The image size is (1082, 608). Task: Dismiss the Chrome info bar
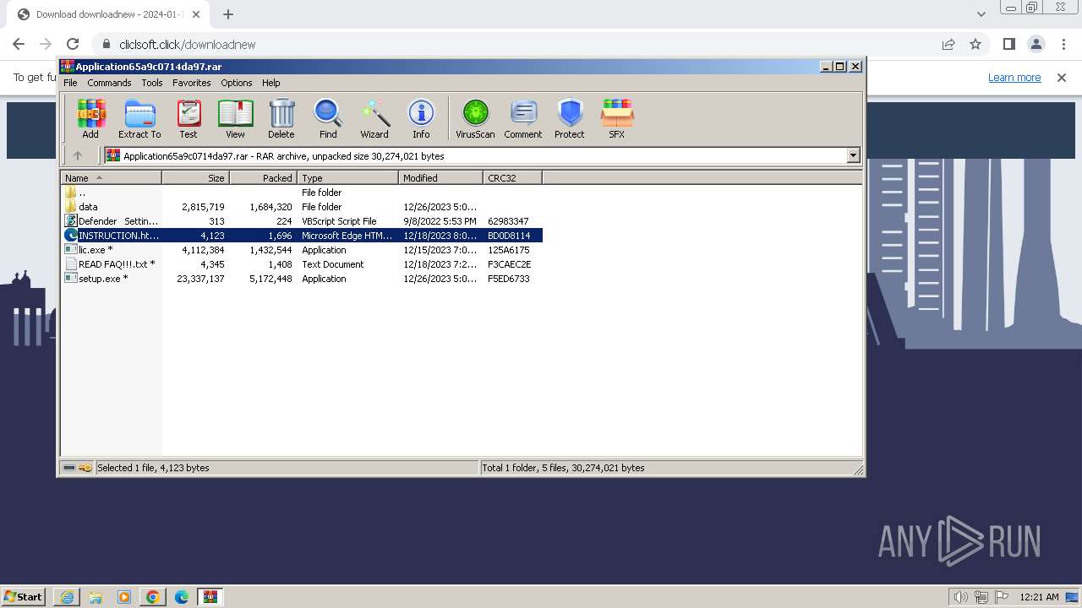(1062, 77)
